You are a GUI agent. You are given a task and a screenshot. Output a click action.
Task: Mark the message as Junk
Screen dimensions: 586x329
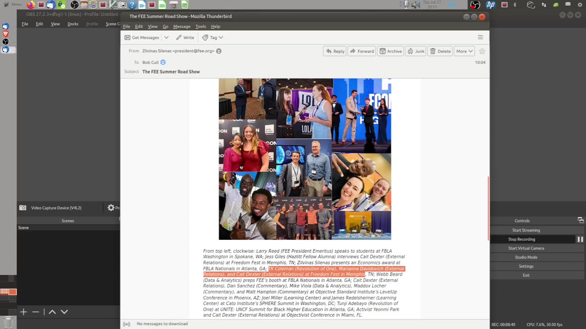click(416, 51)
